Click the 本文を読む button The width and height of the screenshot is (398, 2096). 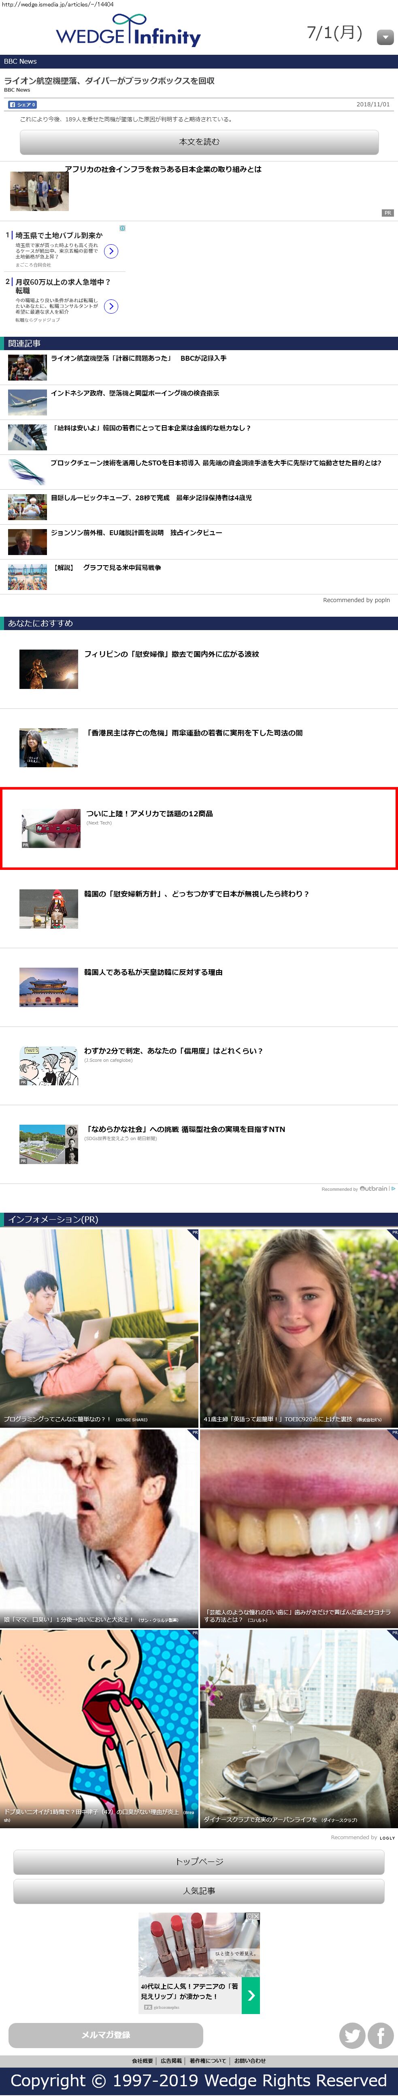pyautogui.click(x=199, y=142)
